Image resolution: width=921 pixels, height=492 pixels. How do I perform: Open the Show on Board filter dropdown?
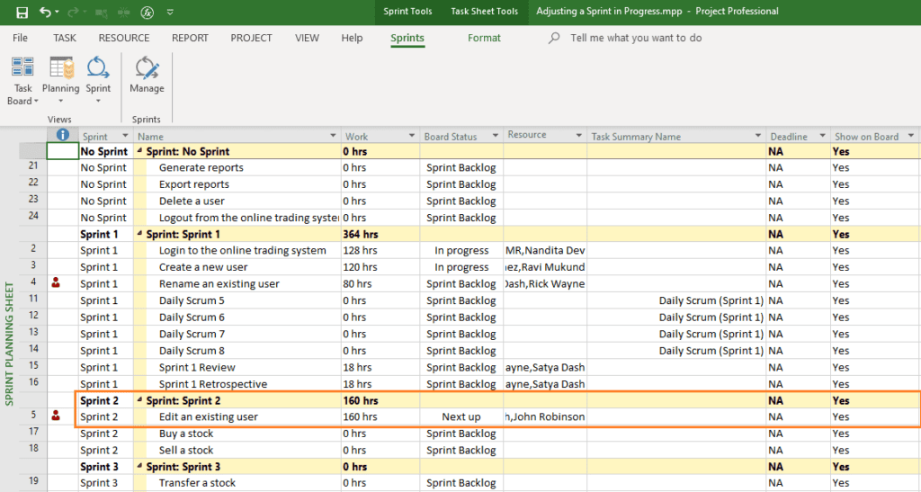(911, 136)
